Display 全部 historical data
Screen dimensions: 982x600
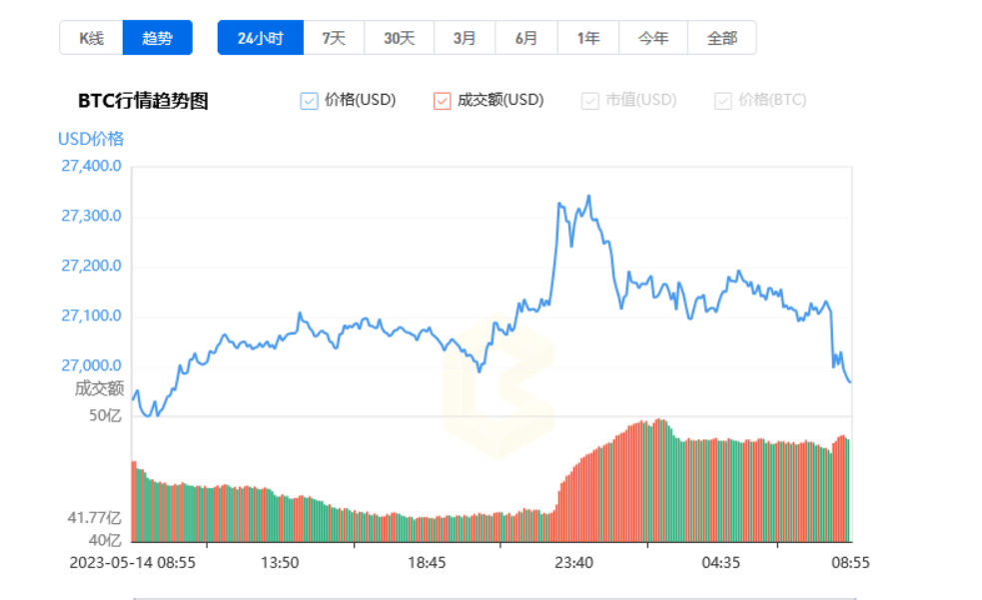click(722, 37)
